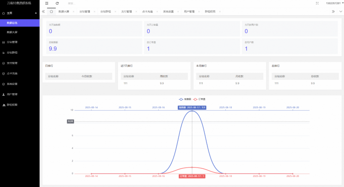The height and width of the screenshot is (187, 344).
Task: Open 系统设置 sidebar menu
Action: coord(20,84)
